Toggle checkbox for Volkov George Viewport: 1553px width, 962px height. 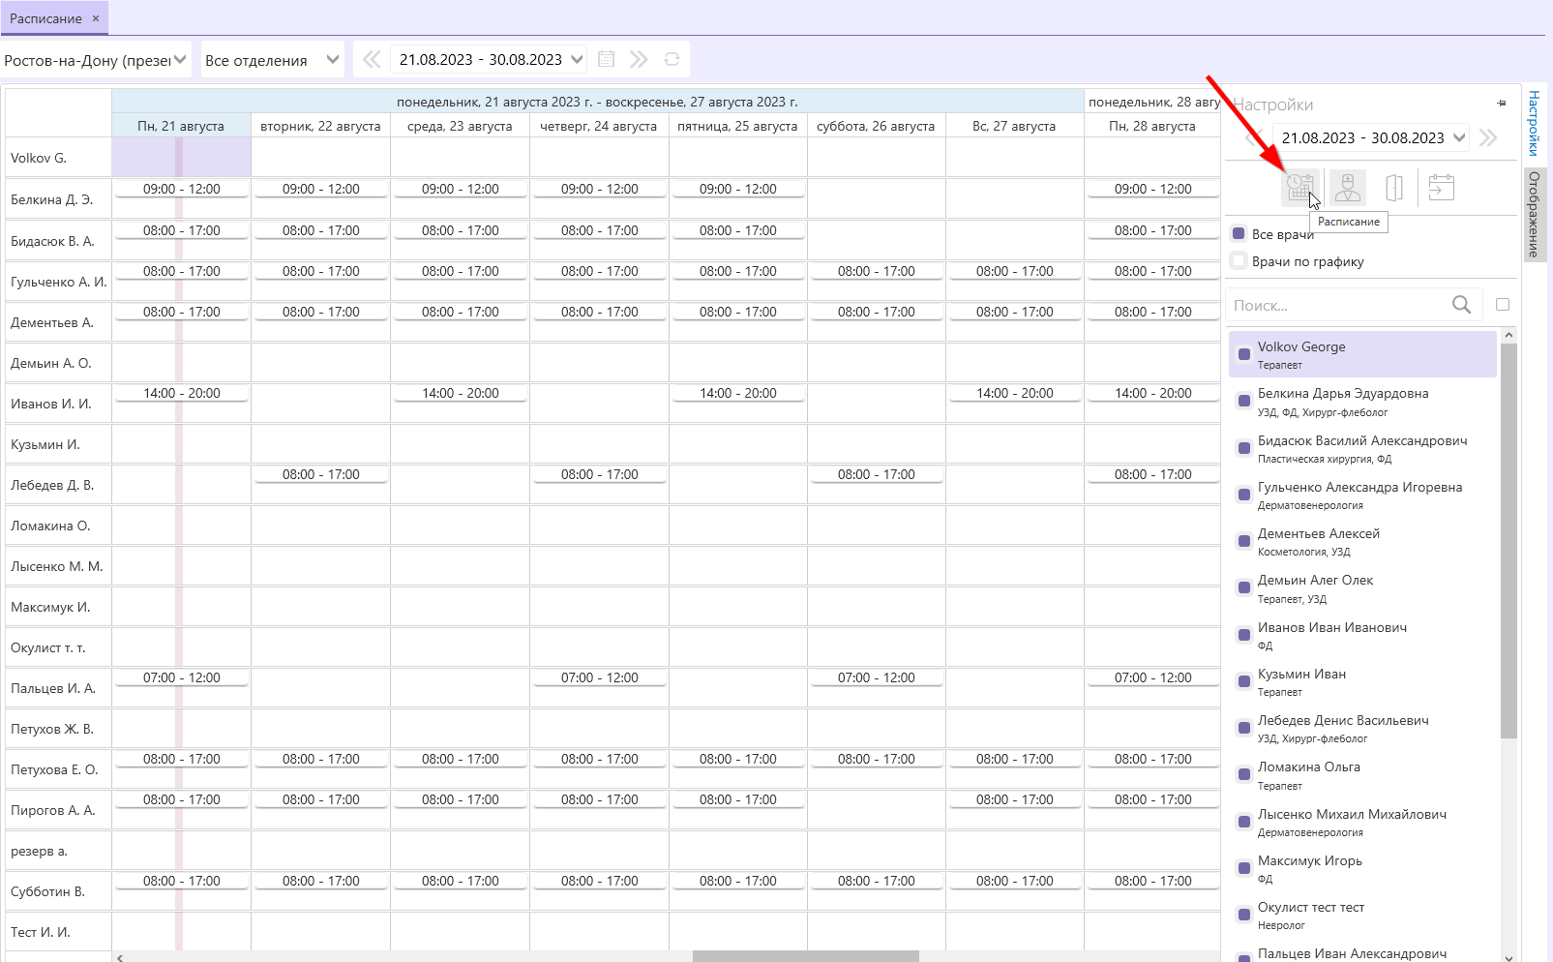tap(1244, 354)
